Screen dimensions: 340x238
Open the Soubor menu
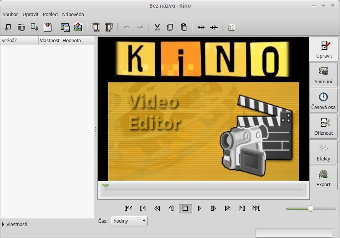(10, 15)
